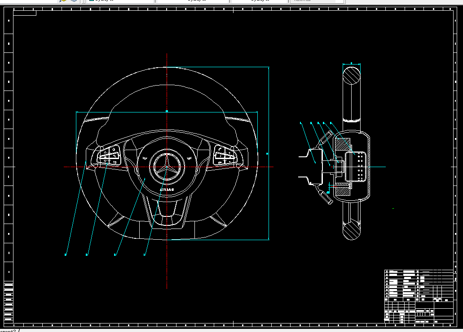Click the three-pointed star emblem at wheel center
The width and height of the screenshot is (463, 332).
click(167, 167)
